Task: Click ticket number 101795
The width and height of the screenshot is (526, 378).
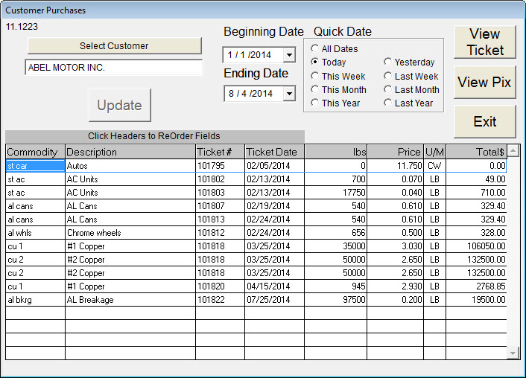Action: point(220,166)
